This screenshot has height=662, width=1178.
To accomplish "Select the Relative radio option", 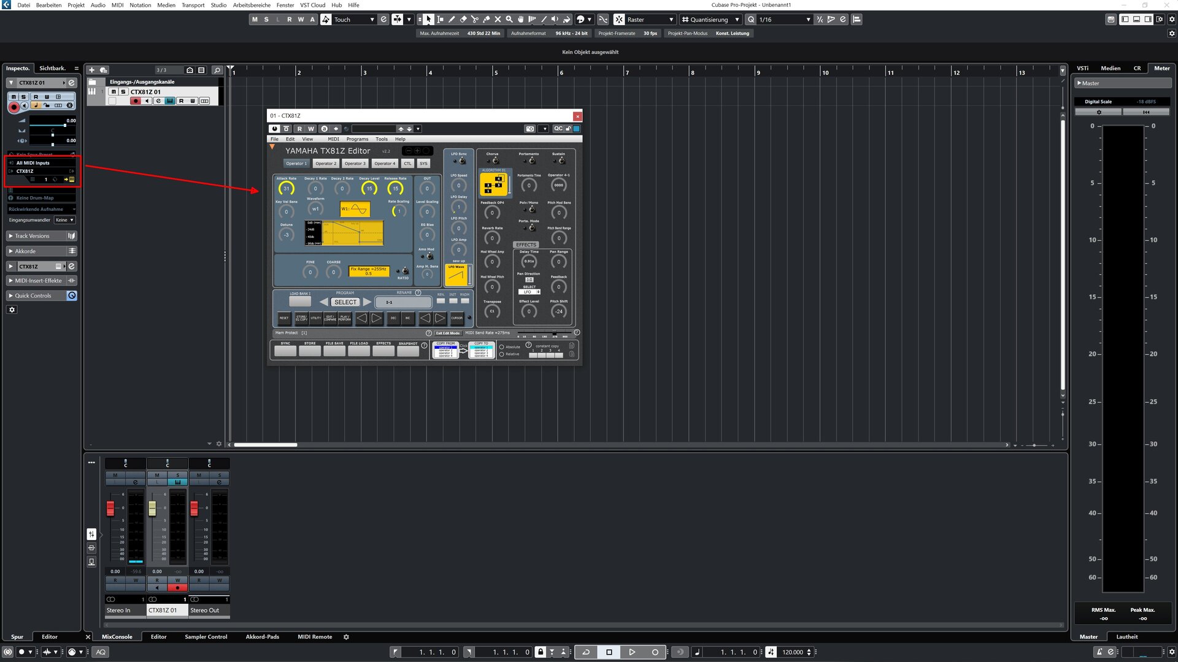I will 501,354.
